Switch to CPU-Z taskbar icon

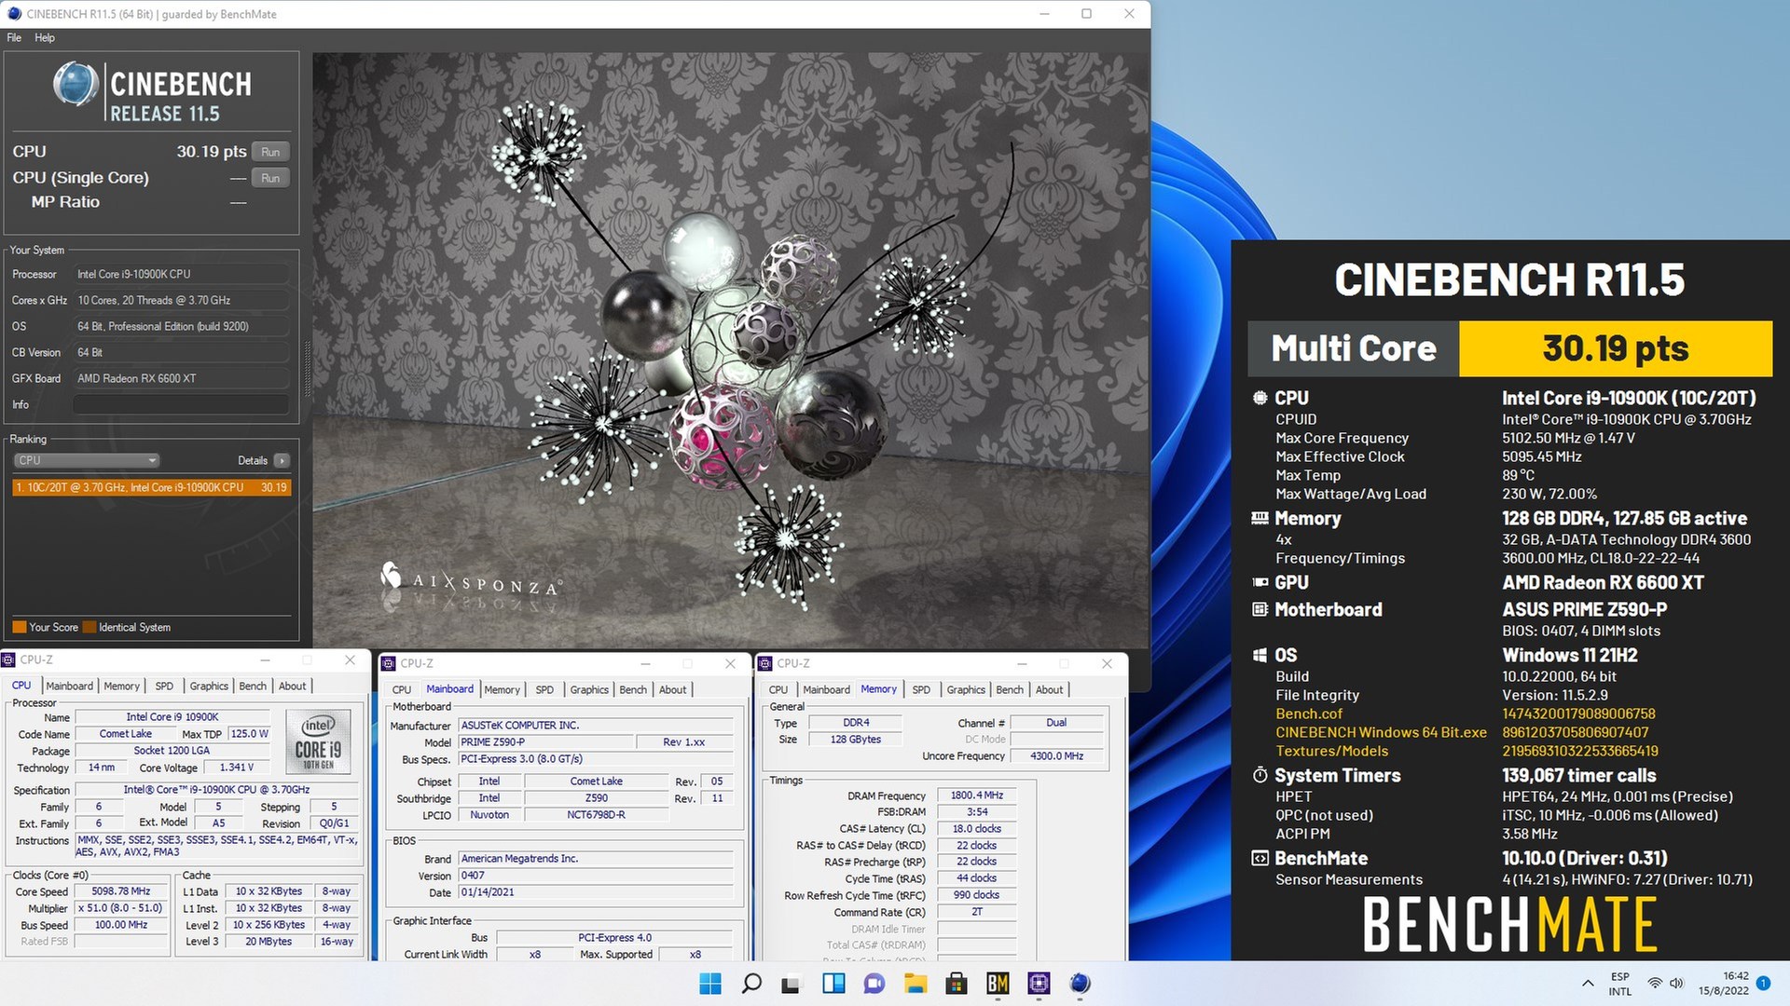click(x=1039, y=984)
